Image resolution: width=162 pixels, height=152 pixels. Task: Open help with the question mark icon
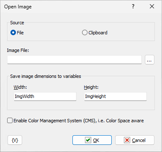click(133, 6)
